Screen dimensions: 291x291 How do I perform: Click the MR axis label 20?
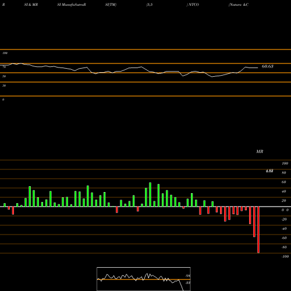284,201
